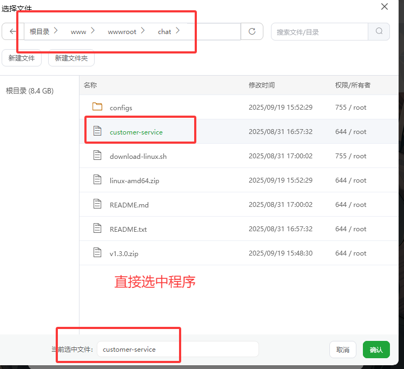The image size is (404, 369).
Task: Click the customer-service file icon
Action: (x=97, y=131)
